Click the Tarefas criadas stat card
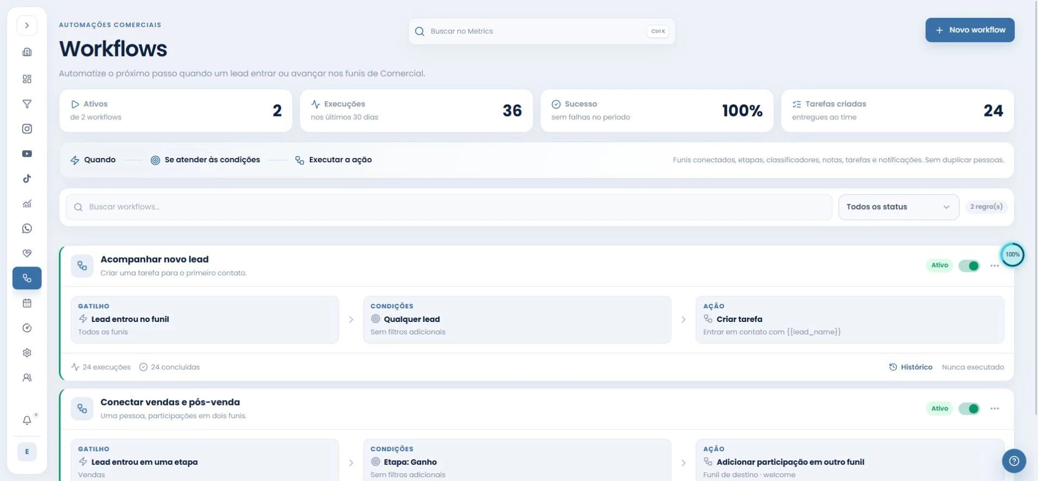This screenshot has height=481, width=1038. 897,111
